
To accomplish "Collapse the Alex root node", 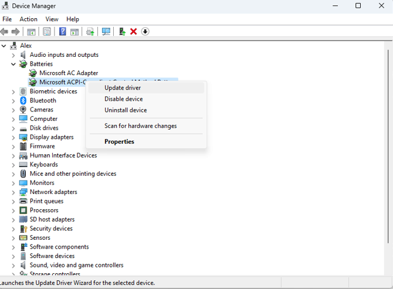I will pyautogui.click(x=4, y=46).
